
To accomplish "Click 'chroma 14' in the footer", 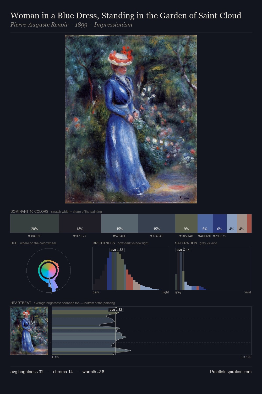I will pos(63,372).
